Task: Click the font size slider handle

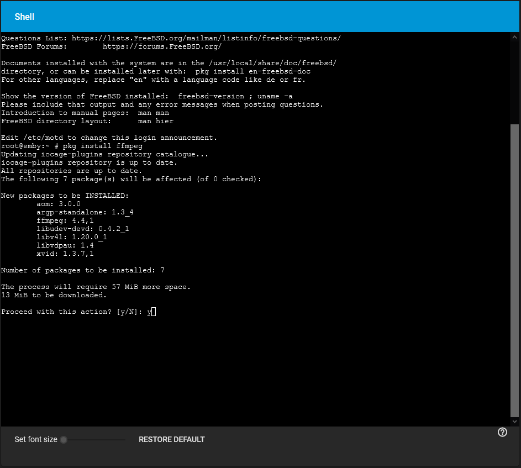Action: pyautogui.click(x=64, y=440)
